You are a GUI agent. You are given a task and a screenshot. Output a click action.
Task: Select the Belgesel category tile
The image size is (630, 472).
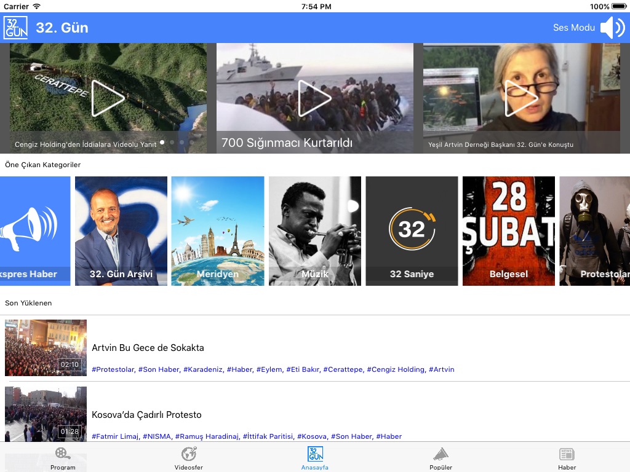coord(509,231)
